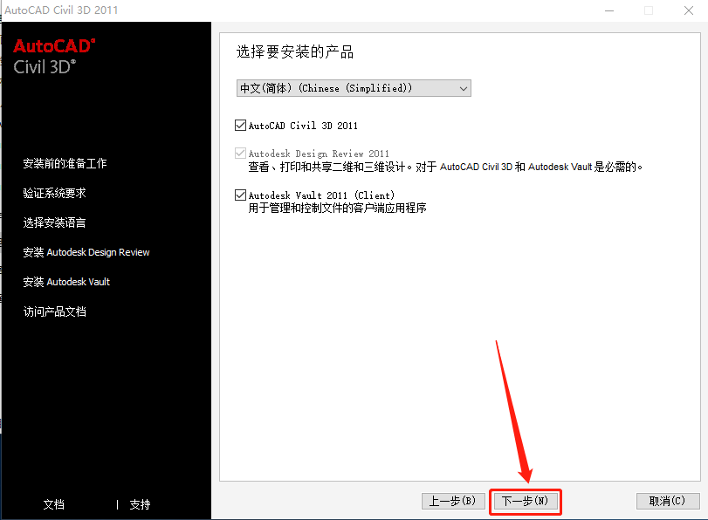Open the 选择安装语言 link
The image size is (708, 520).
click(x=55, y=222)
